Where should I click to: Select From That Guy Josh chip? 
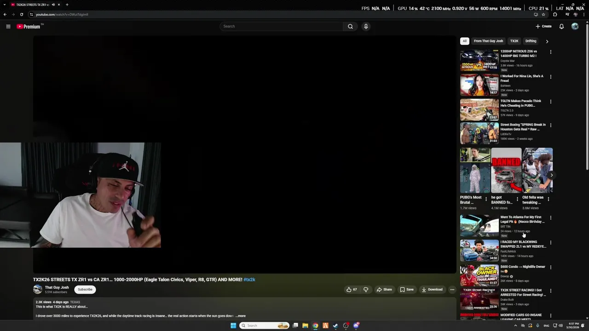coord(488,41)
